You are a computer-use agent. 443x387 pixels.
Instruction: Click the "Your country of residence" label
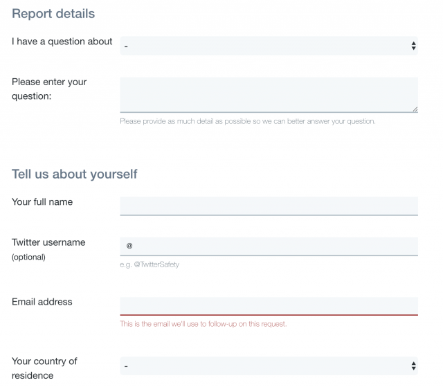44,368
